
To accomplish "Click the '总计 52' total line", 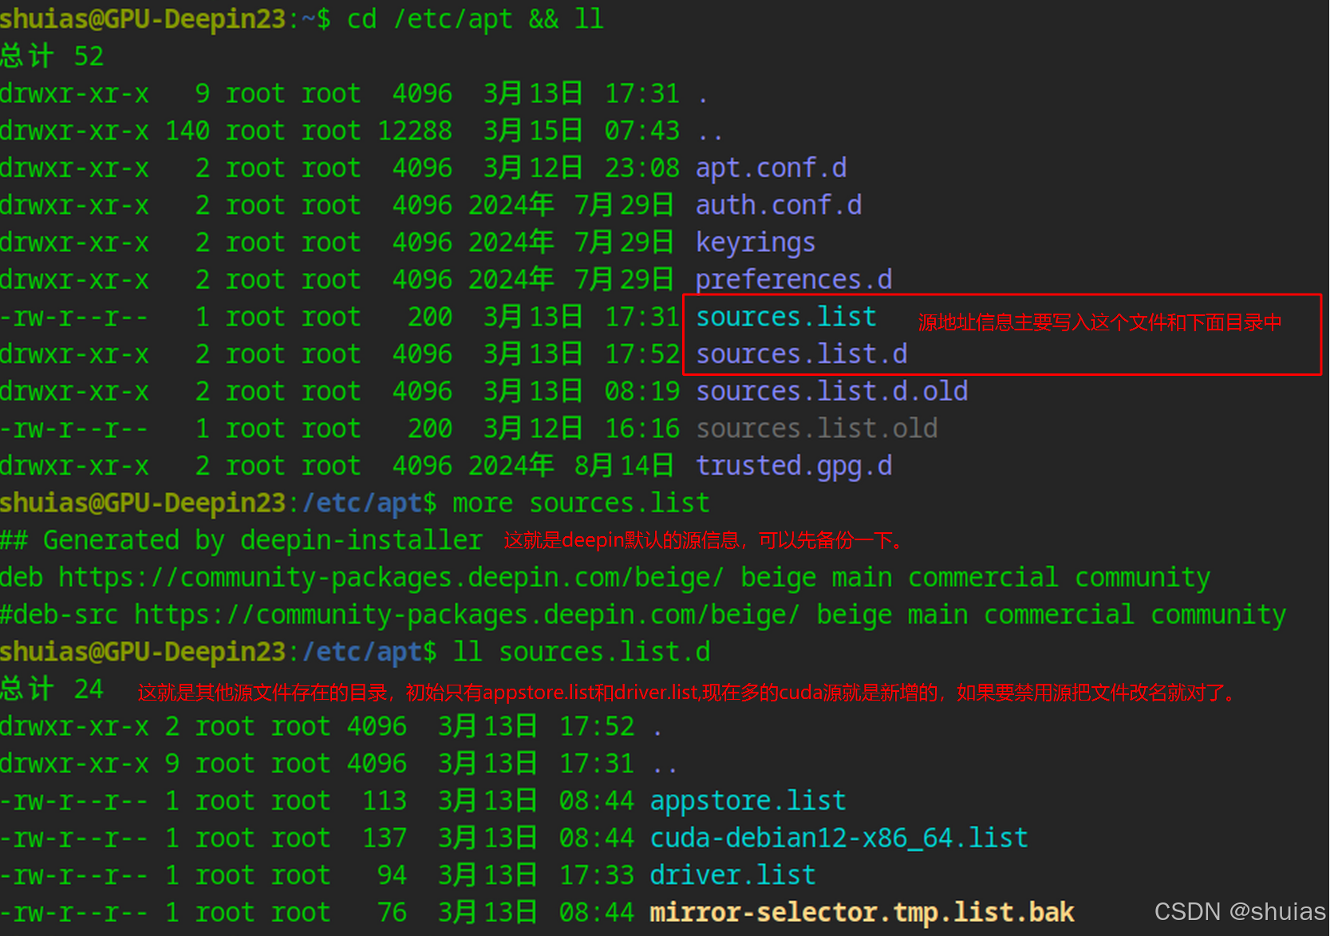I will tap(52, 57).
